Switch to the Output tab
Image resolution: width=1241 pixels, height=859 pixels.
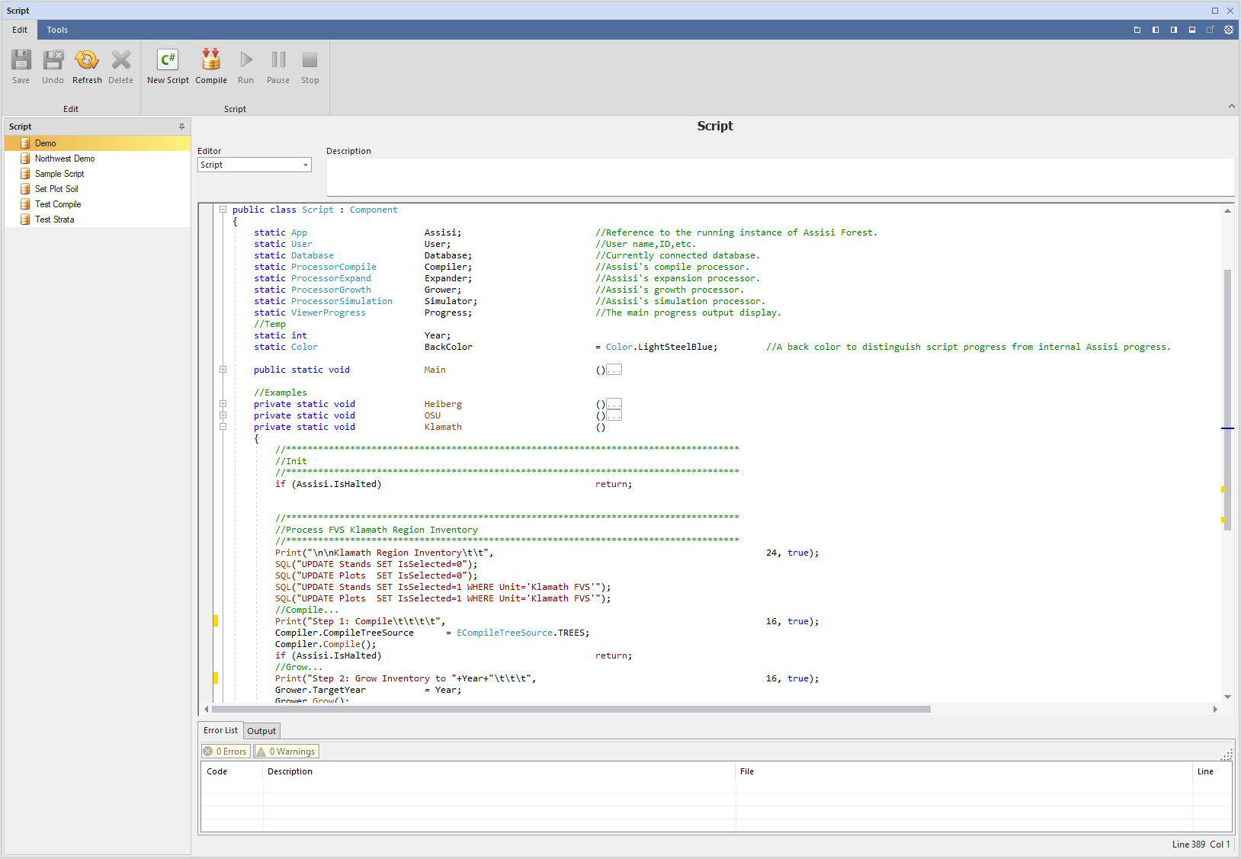pyautogui.click(x=261, y=731)
